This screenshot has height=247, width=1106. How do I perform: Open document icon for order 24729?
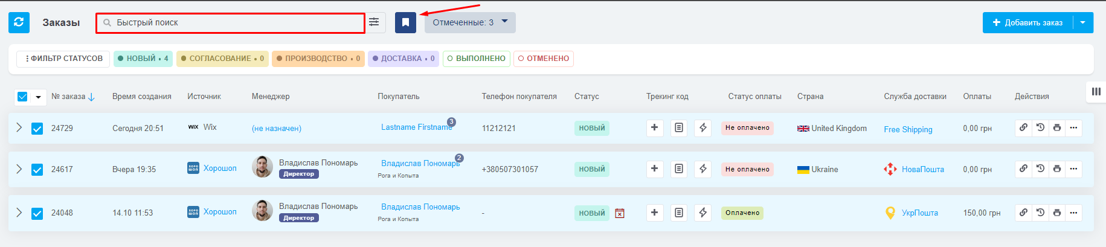point(679,127)
